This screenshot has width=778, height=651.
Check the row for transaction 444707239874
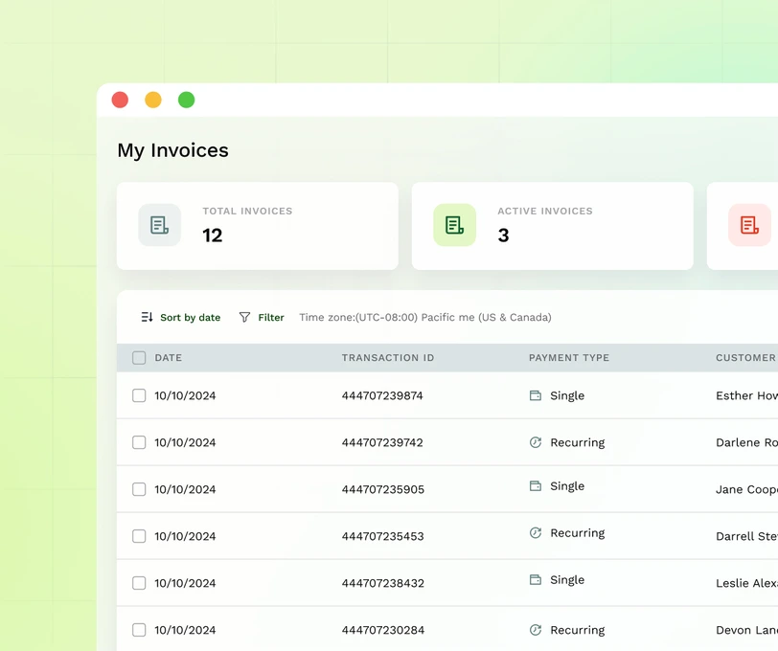[139, 395]
